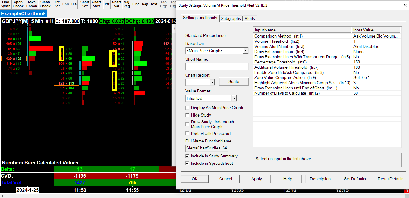Viewport: 409px width, 198px height.
Task: Click the Short Name input field
Action: pyautogui.click(x=217, y=67)
